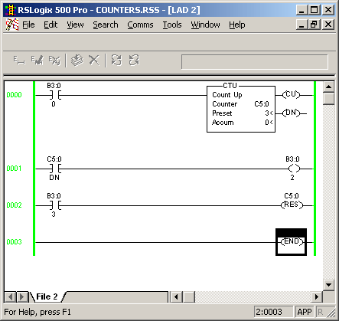
Task: Select the B3:0 bit 3 contact on rung 0002
Action: tap(54, 205)
